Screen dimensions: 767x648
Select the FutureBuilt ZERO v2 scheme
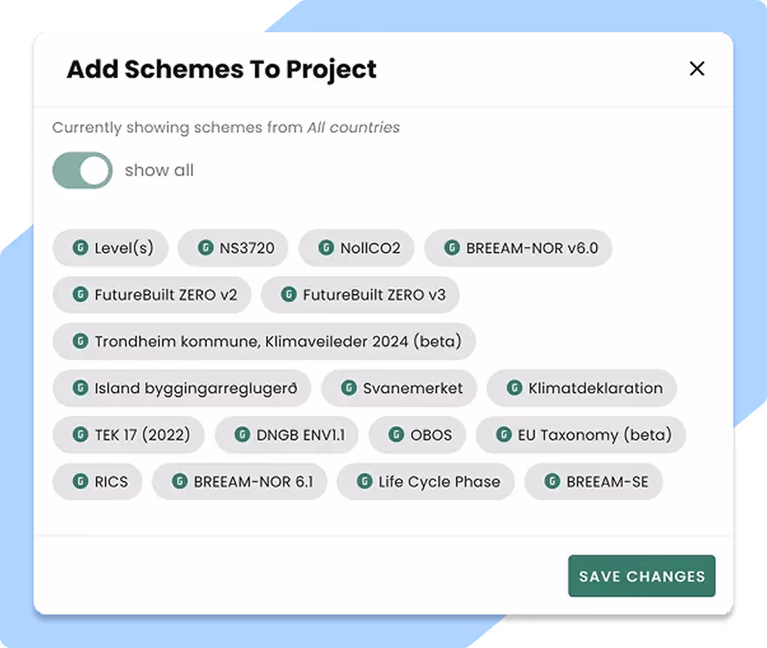tap(152, 295)
